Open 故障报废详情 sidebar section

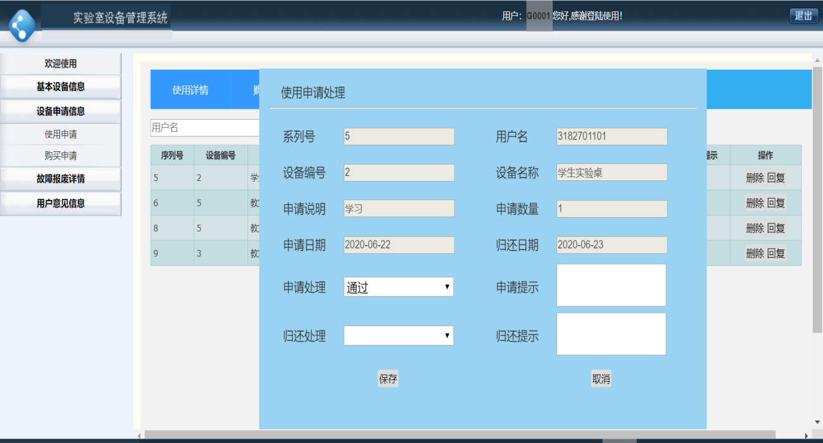(60, 179)
